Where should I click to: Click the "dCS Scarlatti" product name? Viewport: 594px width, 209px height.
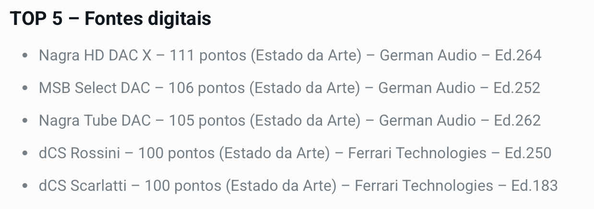82,186
